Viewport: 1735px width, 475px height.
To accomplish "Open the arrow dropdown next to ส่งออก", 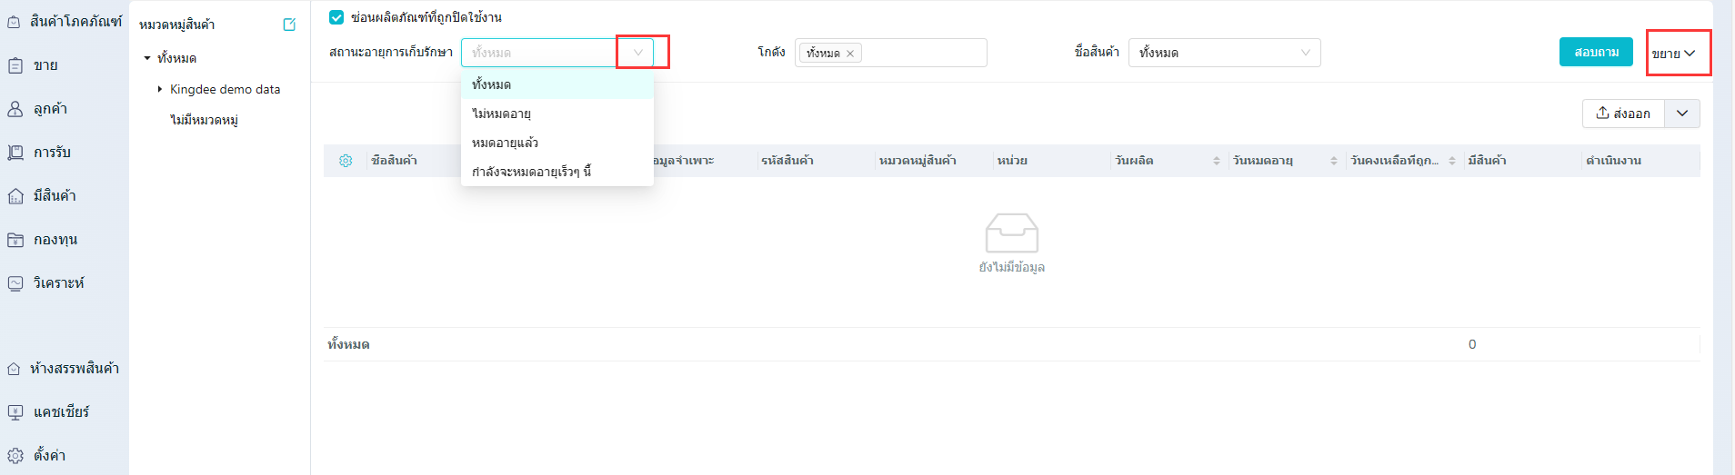I will 1681,114.
